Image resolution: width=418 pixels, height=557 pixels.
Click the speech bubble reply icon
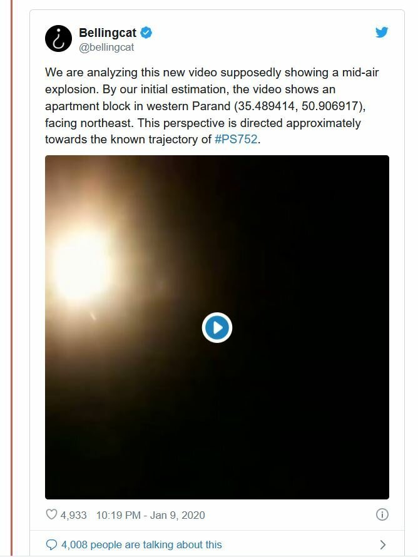tap(51, 544)
